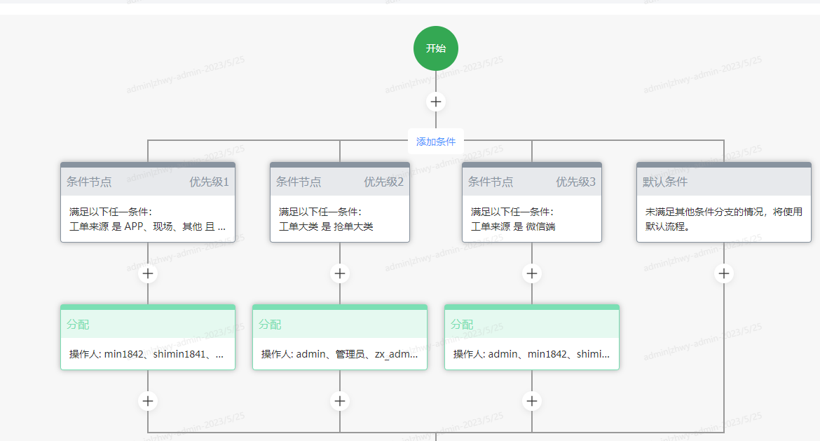Add a node below the 开始 circle
The height and width of the screenshot is (441, 820).
pos(436,102)
